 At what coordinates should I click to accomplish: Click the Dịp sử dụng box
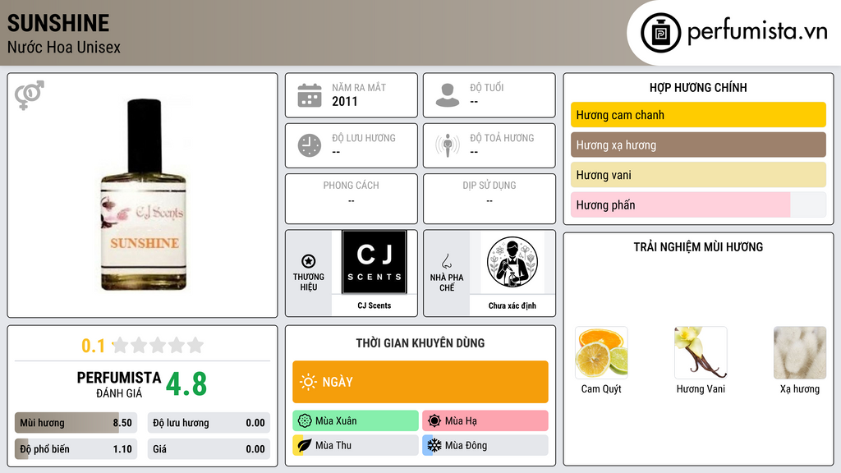tap(489, 199)
